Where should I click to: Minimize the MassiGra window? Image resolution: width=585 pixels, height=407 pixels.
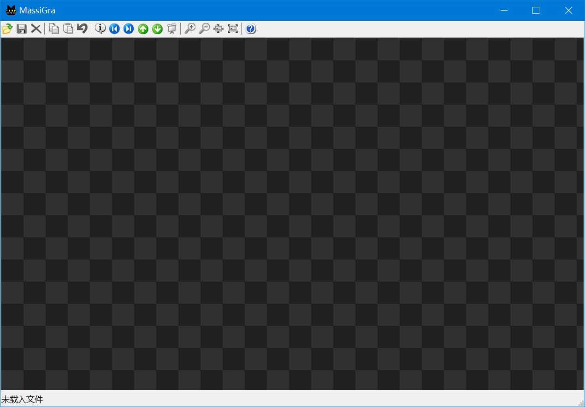click(x=504, y=10)
